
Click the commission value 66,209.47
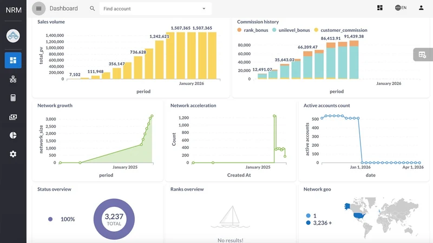[307, 47]
